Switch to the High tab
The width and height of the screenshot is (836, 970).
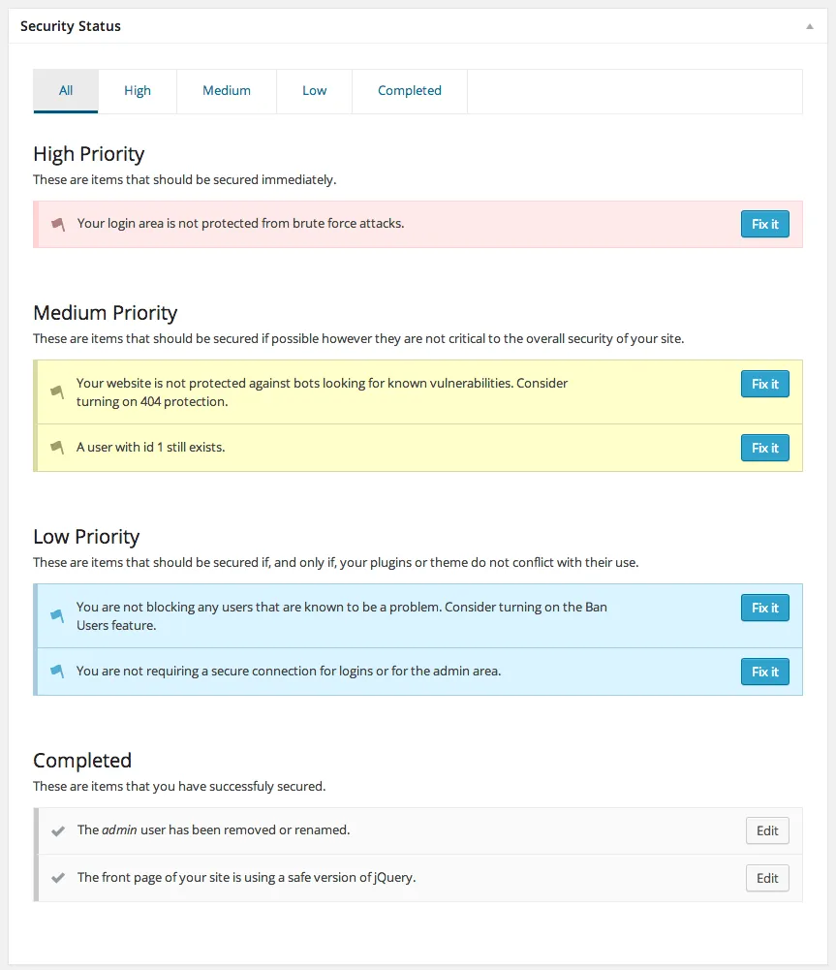138,90
